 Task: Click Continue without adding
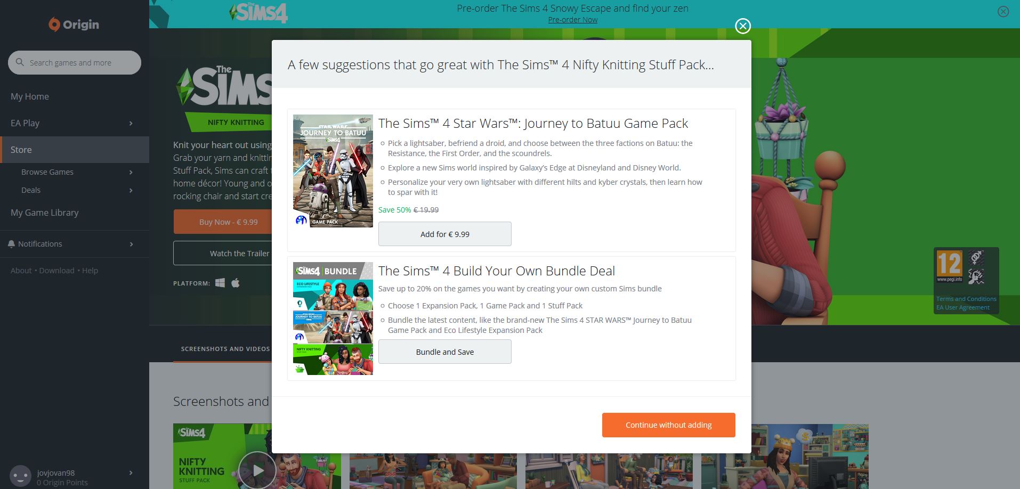tap(669, 425)
